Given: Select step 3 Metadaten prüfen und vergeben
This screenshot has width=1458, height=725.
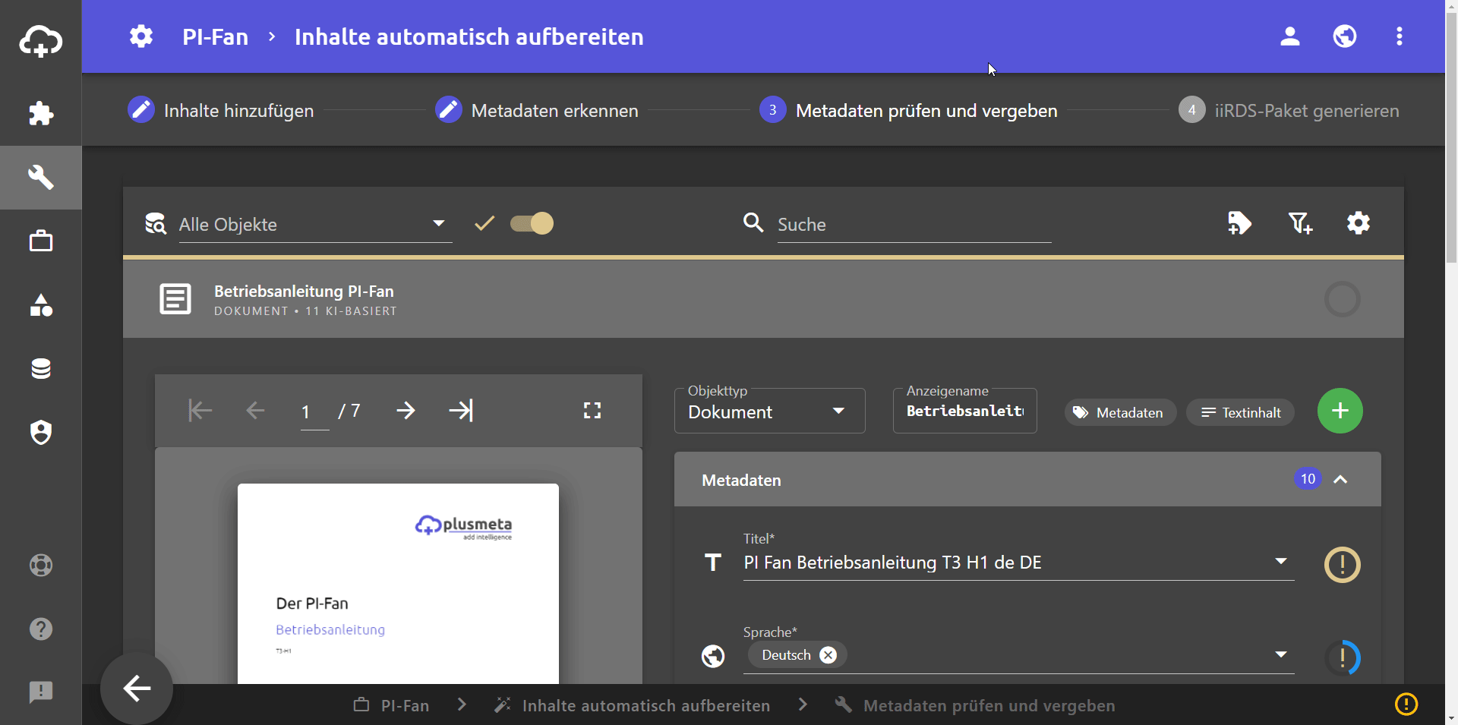Looking at the screenshot, I should pos(908,110).
